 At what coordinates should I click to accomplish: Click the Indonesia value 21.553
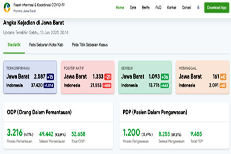click(x=96, y=85)
